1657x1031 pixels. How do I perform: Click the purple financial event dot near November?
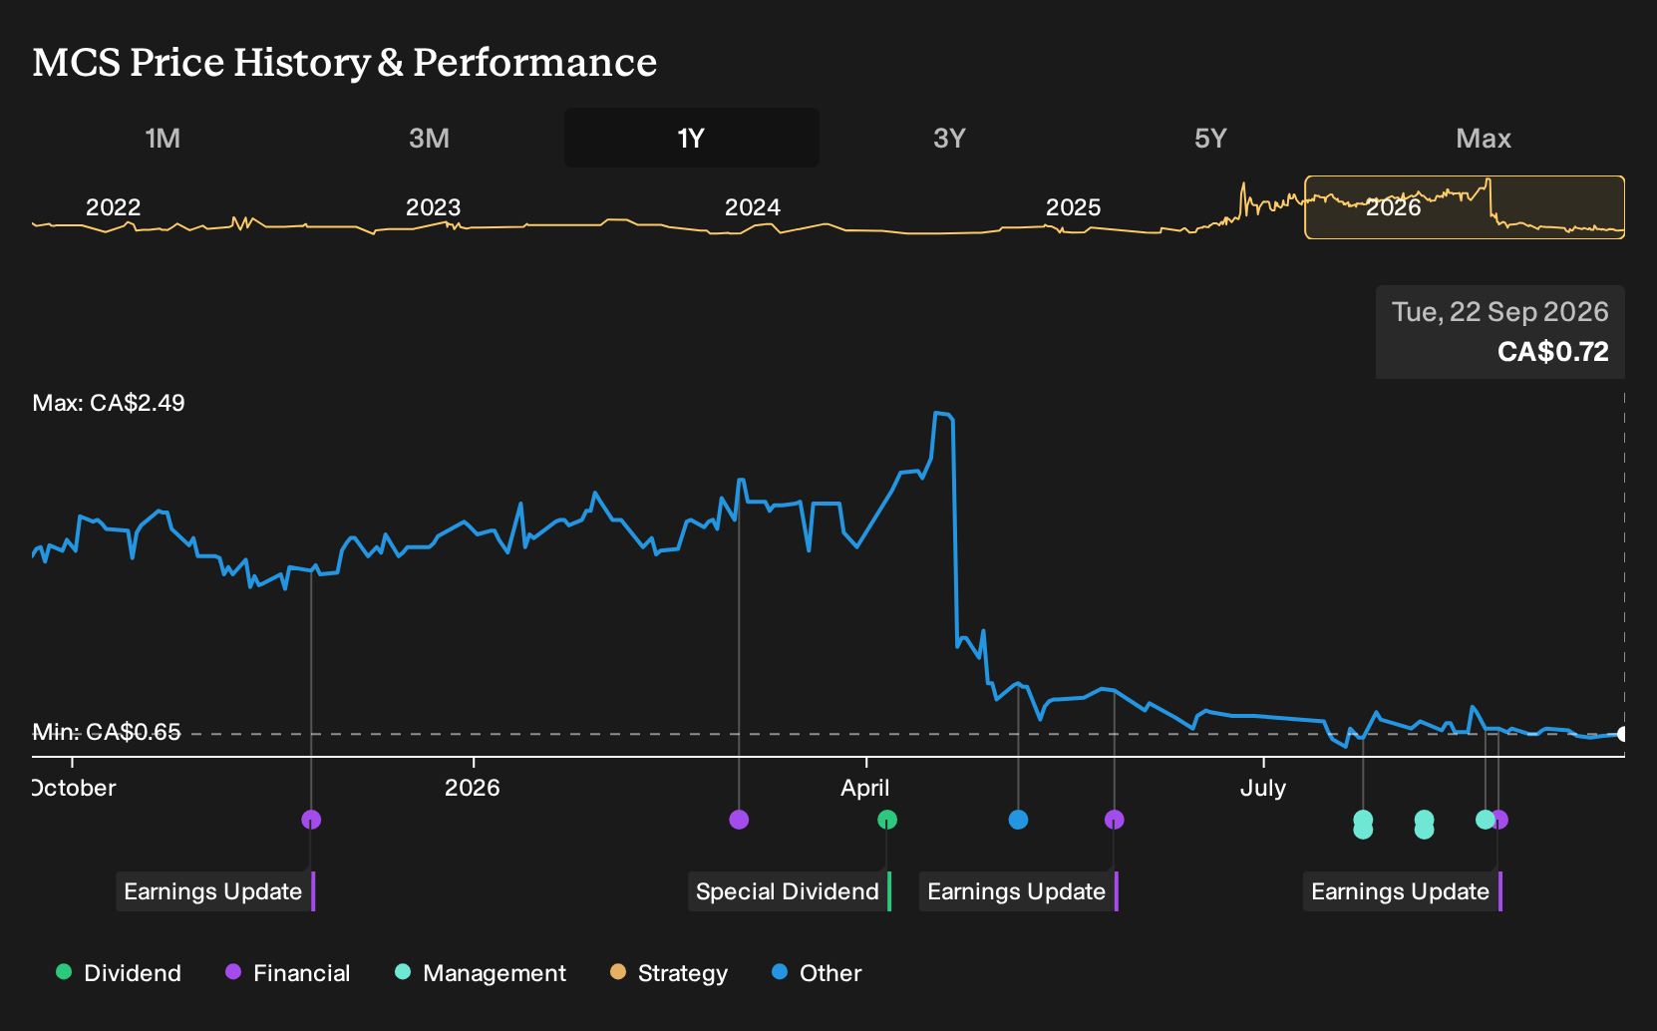click(x=311, y=820)
